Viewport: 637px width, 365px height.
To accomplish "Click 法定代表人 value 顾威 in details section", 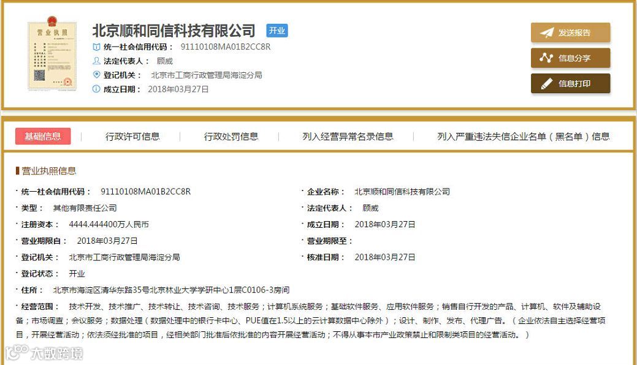I will pos(370,208).
